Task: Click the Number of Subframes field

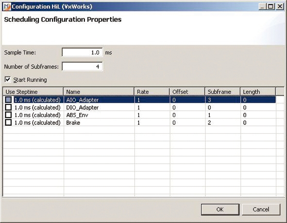Action: tap(82, 66)
